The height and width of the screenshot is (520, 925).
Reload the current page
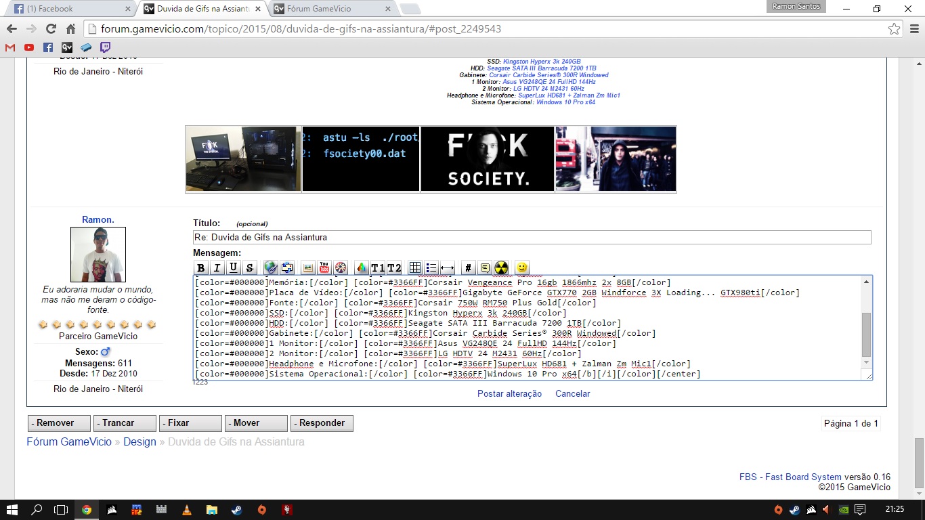click(51, 29)
